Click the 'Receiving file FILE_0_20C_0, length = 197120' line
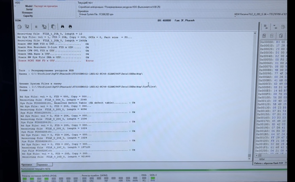295x182 pixels. [56, 147]
